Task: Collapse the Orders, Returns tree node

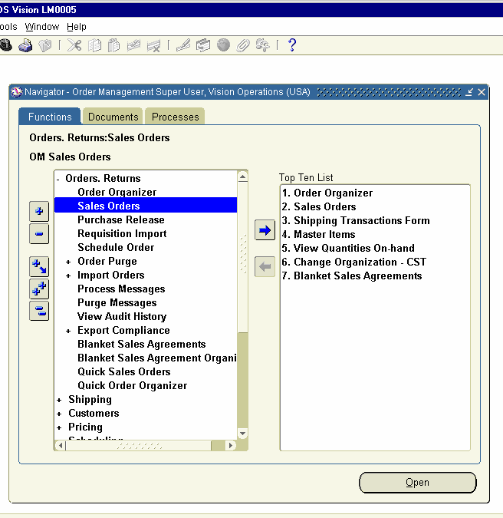Action: click(58, 180)
